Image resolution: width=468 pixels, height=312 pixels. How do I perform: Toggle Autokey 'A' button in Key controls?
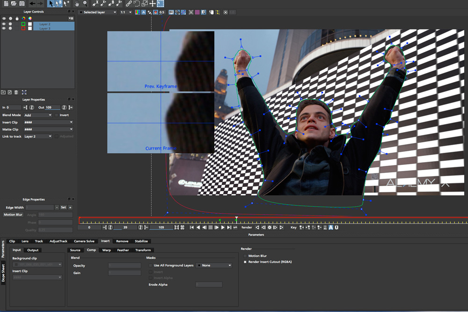(331, 227)
